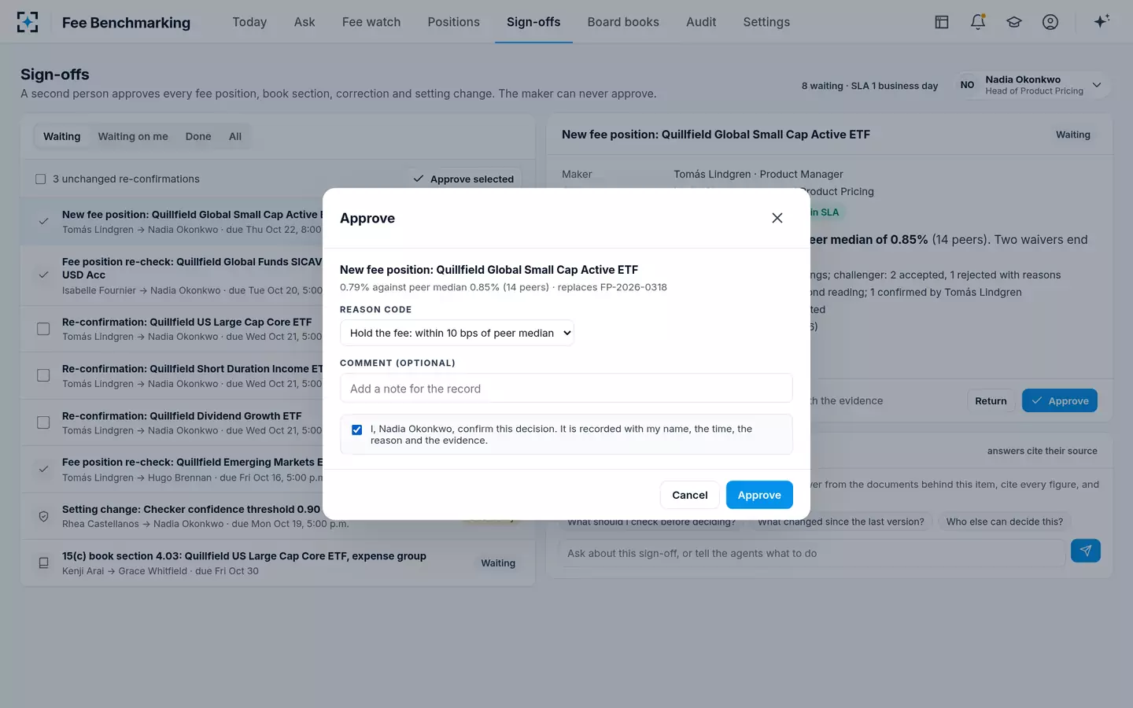Show the Done sign-offs filter
Screen dimensions: 1133x708
[198, 136]
